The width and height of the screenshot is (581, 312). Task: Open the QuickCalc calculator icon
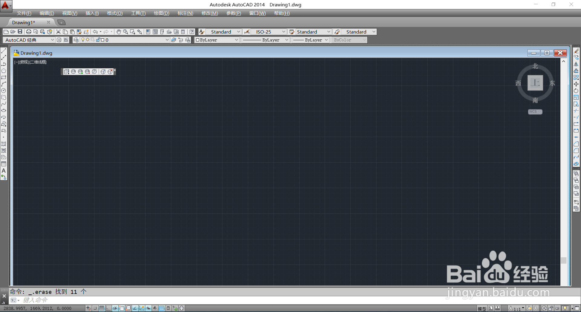pos(183,32)
